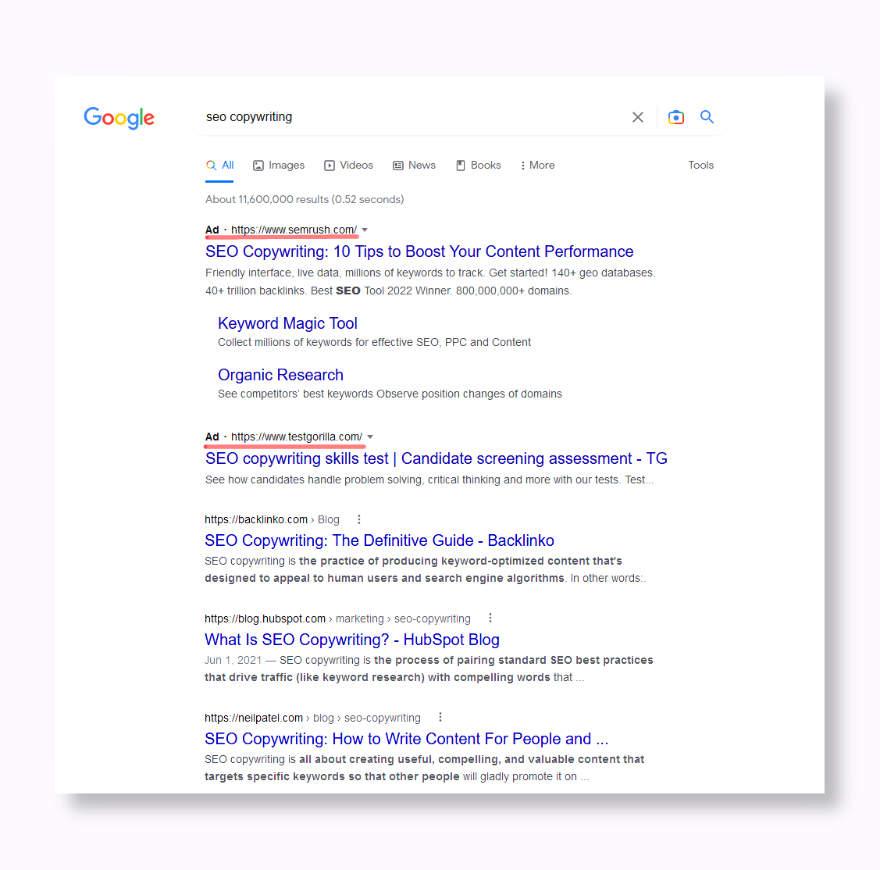880x870 pixels.
Task: Open three-dot menu for blog.hubspot.com result
Action: [x=490, y=619]
